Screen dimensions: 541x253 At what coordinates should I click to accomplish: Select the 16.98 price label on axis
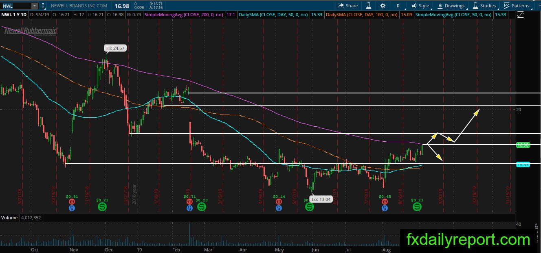(x=522, y=145)
